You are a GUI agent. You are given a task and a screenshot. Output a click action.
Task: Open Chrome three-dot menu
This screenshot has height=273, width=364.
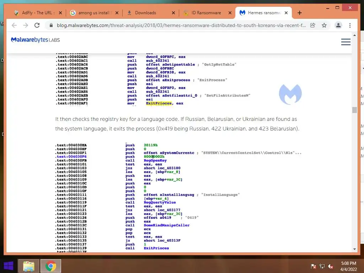[350, 25]
